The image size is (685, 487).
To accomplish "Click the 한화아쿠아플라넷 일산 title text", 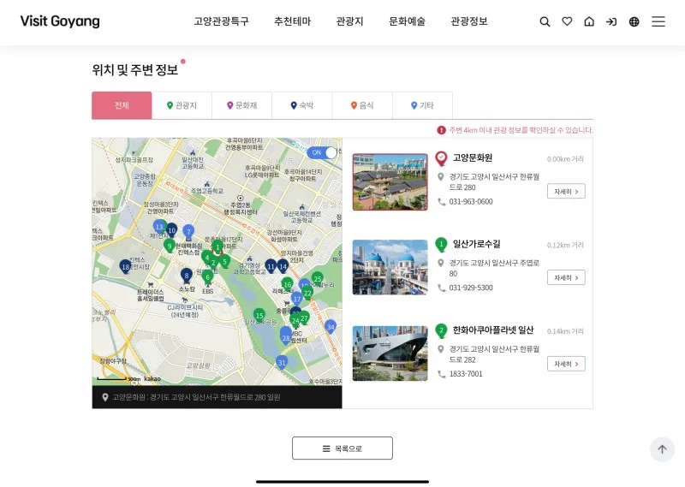I will [493, 330].
